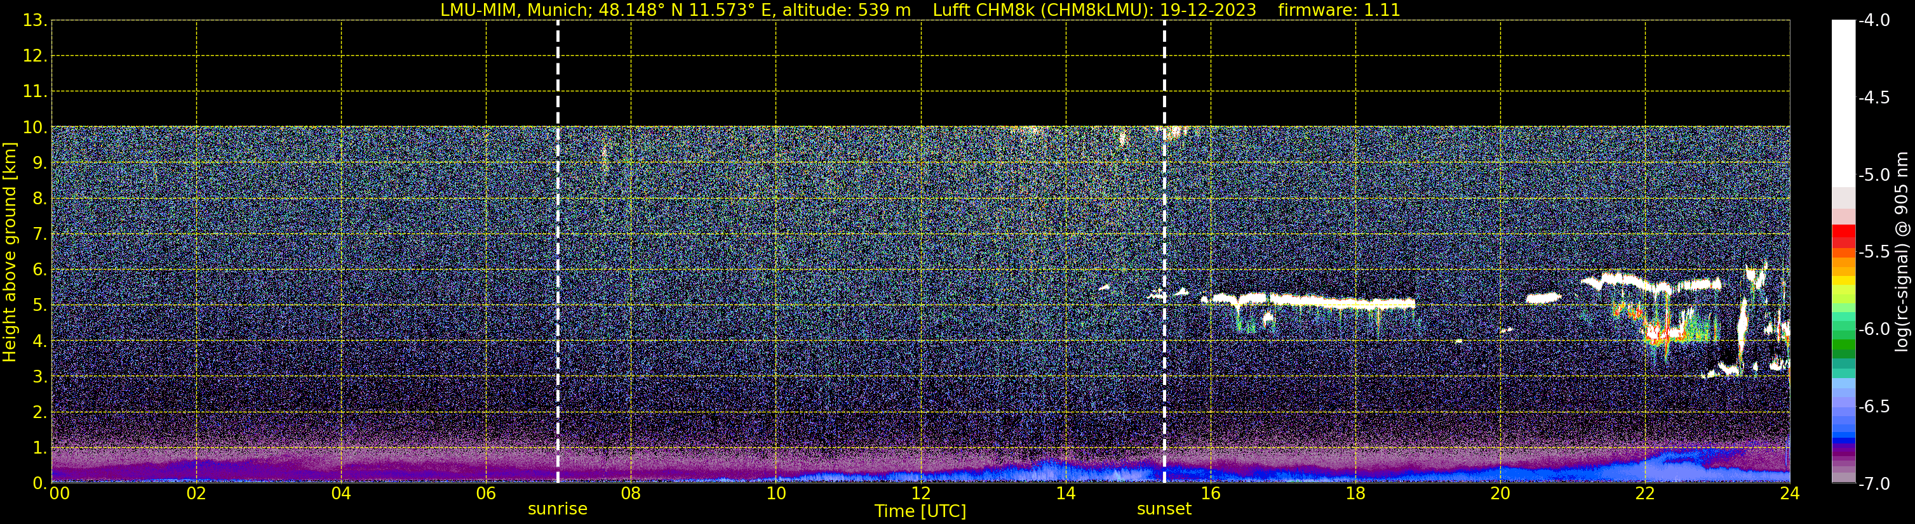Click the '-4.0' colorbar tick label

(x=1874, y=20)
